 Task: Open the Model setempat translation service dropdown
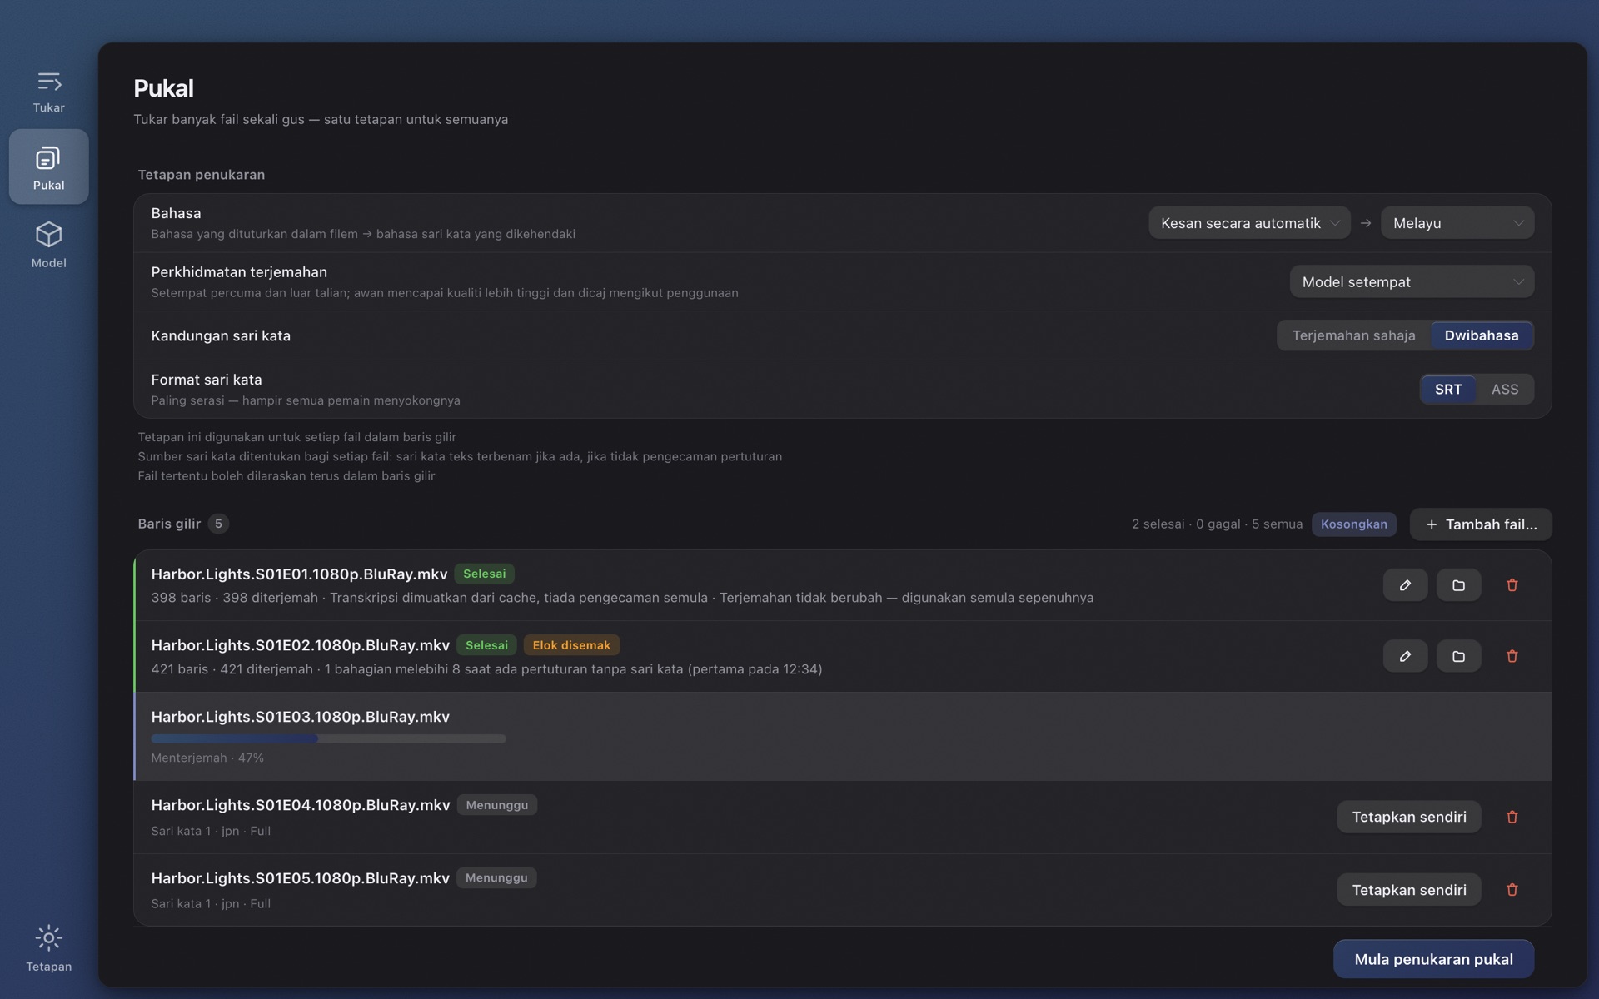(x=1412, y=282)
